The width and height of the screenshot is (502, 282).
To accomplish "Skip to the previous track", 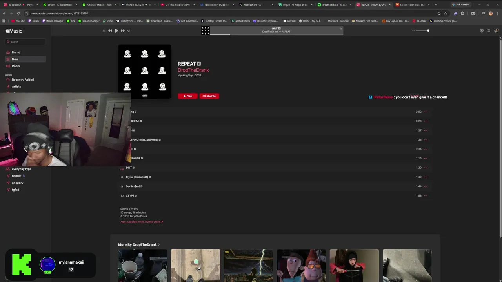I will pos(110,31).
